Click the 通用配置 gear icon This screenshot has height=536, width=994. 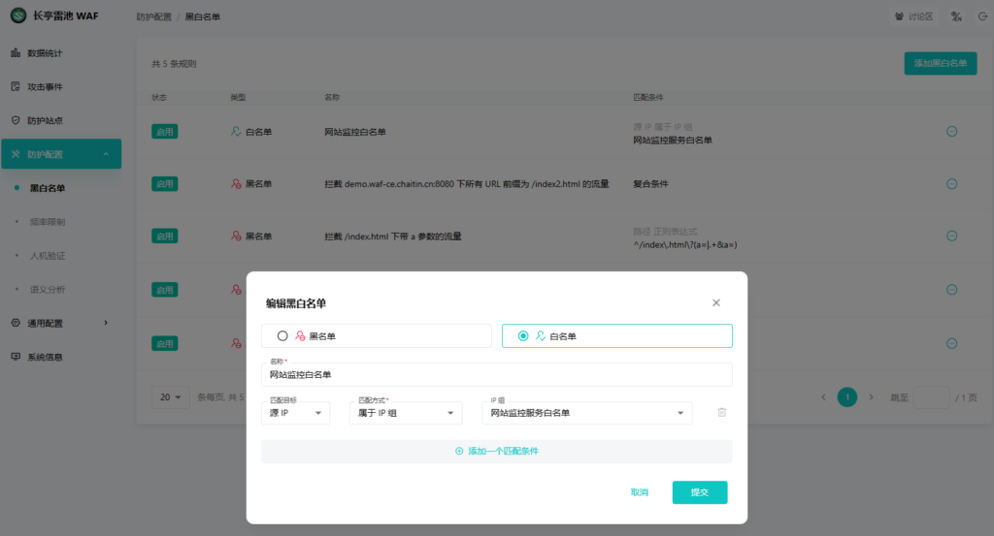pyautogui.click(x=16, y=323)
